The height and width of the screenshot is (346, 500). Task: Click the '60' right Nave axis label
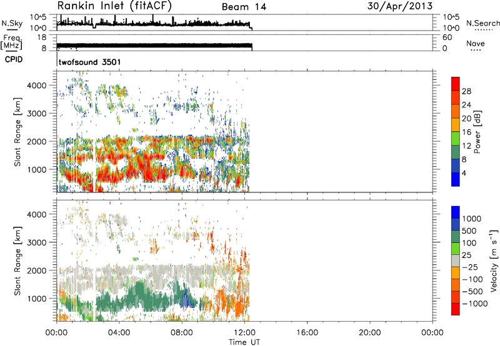tap(447, 37)
